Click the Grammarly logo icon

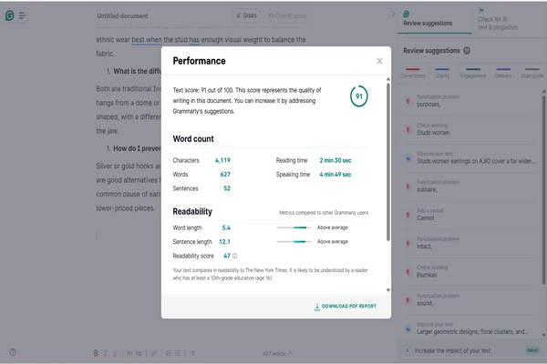[x=10, y=15]
